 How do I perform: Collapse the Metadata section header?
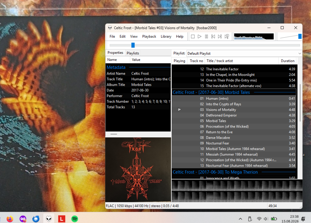click(x=138, y=67)
